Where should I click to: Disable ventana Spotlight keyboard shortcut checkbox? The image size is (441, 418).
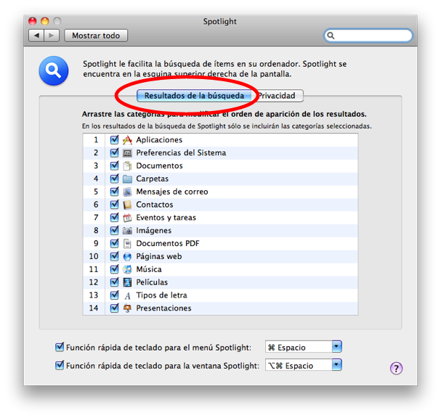pyautogui.click(x=60, y=365)
